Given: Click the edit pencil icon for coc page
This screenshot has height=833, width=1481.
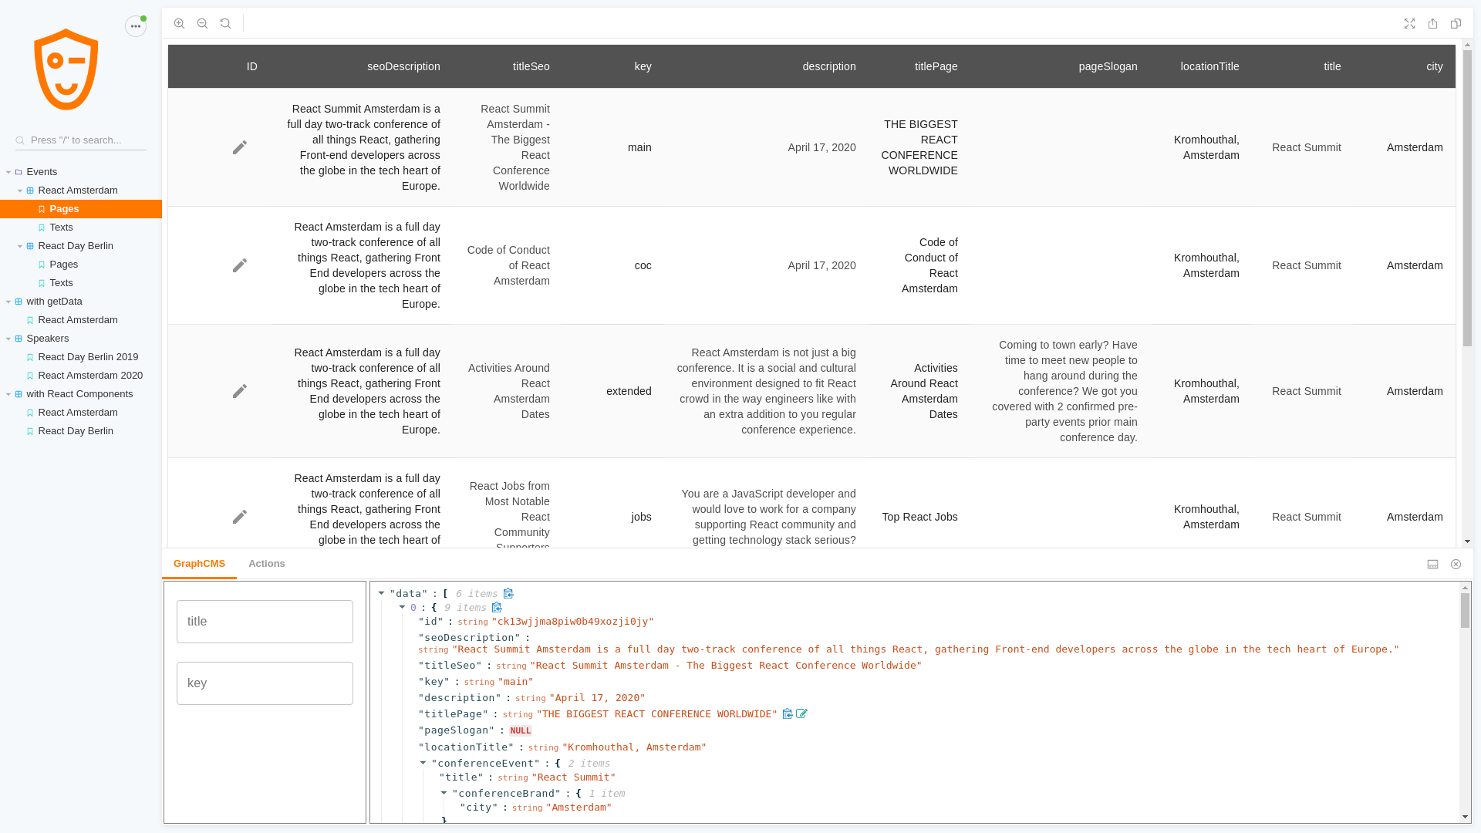Looking at the screenshot, I should click(x=239, y=265).
